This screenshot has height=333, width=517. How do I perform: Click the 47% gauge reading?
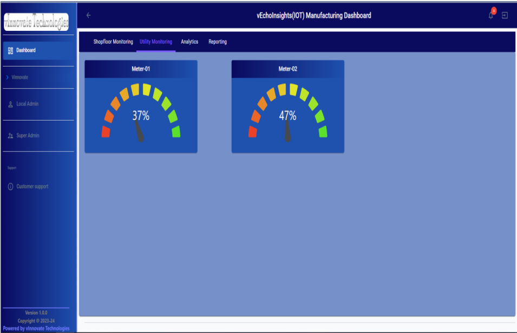pyautogui.click(x=288, y=116)
